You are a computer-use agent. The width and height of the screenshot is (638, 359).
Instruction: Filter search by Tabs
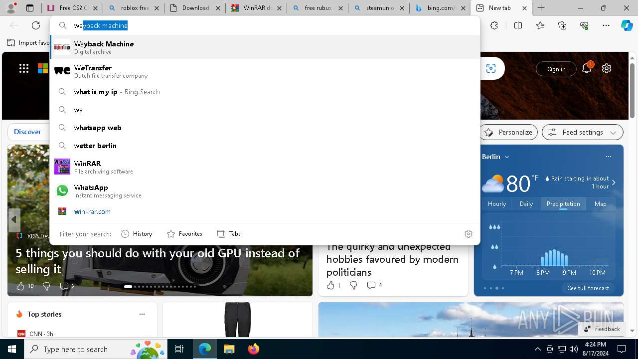point(229,234)
